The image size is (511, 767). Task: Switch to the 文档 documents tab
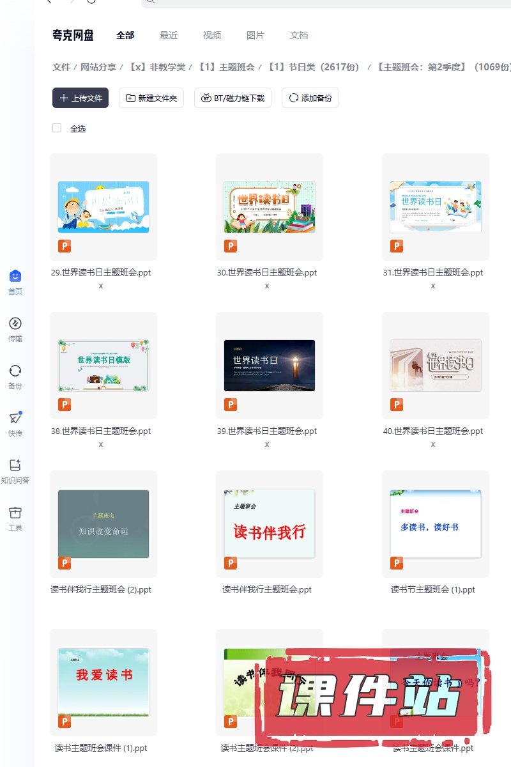click(299, 35)
